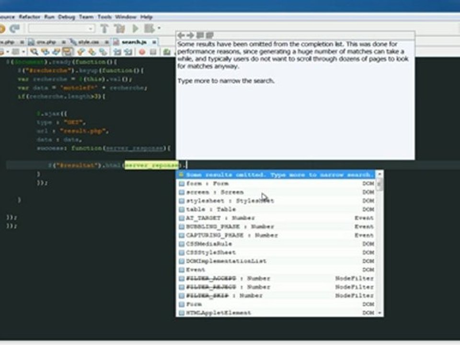Viewport: 460px width, 345px height.
Task: Close the search.js tab
Action: (154, 43)
